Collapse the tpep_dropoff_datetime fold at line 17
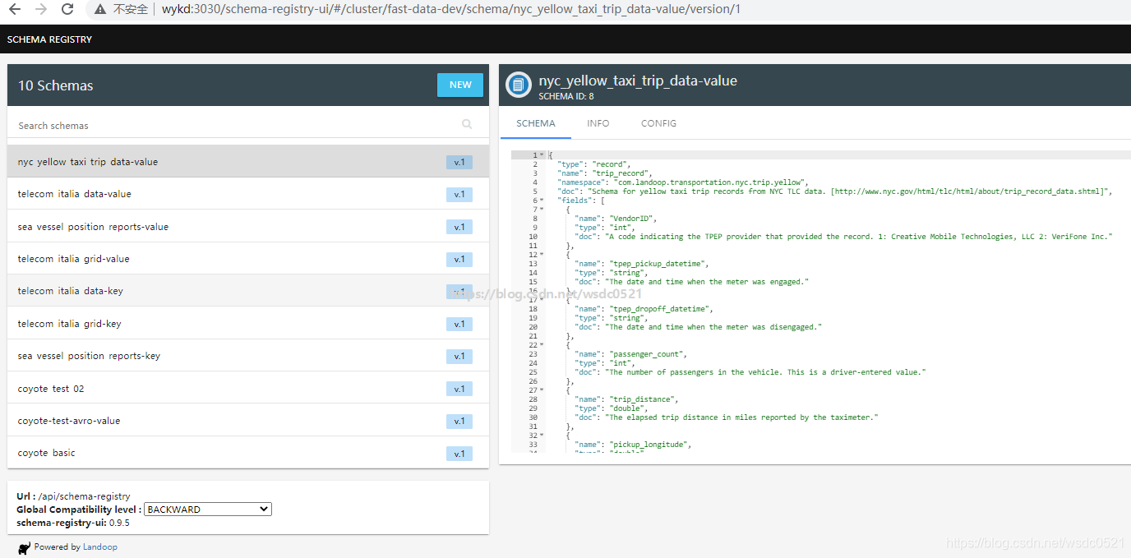The width and height of the screenshot is (1131, 558). tap(542, 300)
